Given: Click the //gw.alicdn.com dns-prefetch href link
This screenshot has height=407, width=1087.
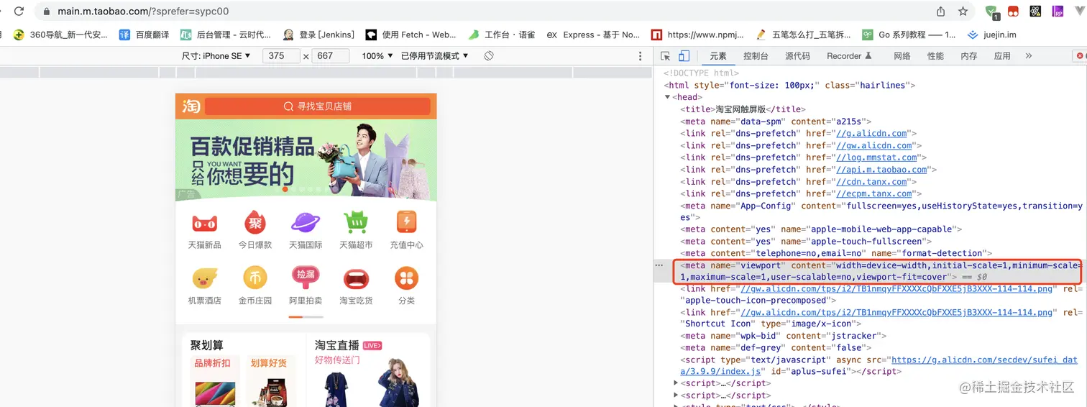Looking at the screenshot, I should pos(874,145).
